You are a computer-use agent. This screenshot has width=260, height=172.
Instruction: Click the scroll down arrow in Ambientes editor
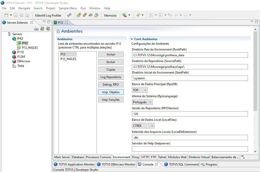click(255, 151)
